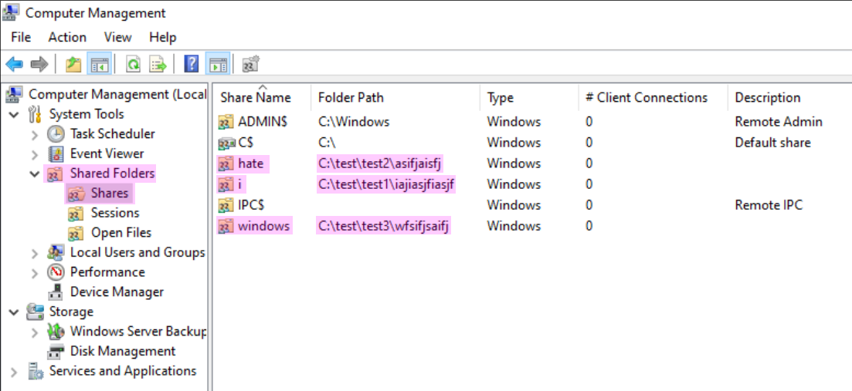Viewport: 852px width, 391px height.
Task: Click the Up one level folder icon
Action: point(73,65)
